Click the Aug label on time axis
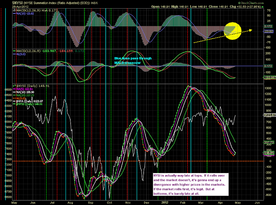Screen dimensions: 276x205 [70, 202]
